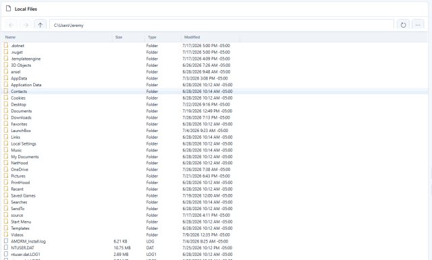Click the 7/4/2026 9:23 AM modified date
Screen dimensions: 432x260
205,131
